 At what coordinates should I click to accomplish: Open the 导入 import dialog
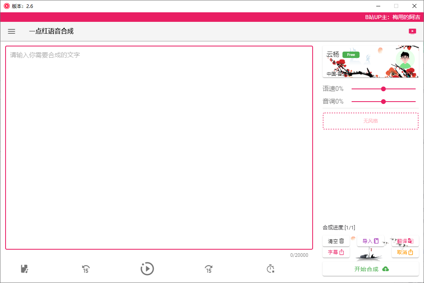[x=370, y=241]
